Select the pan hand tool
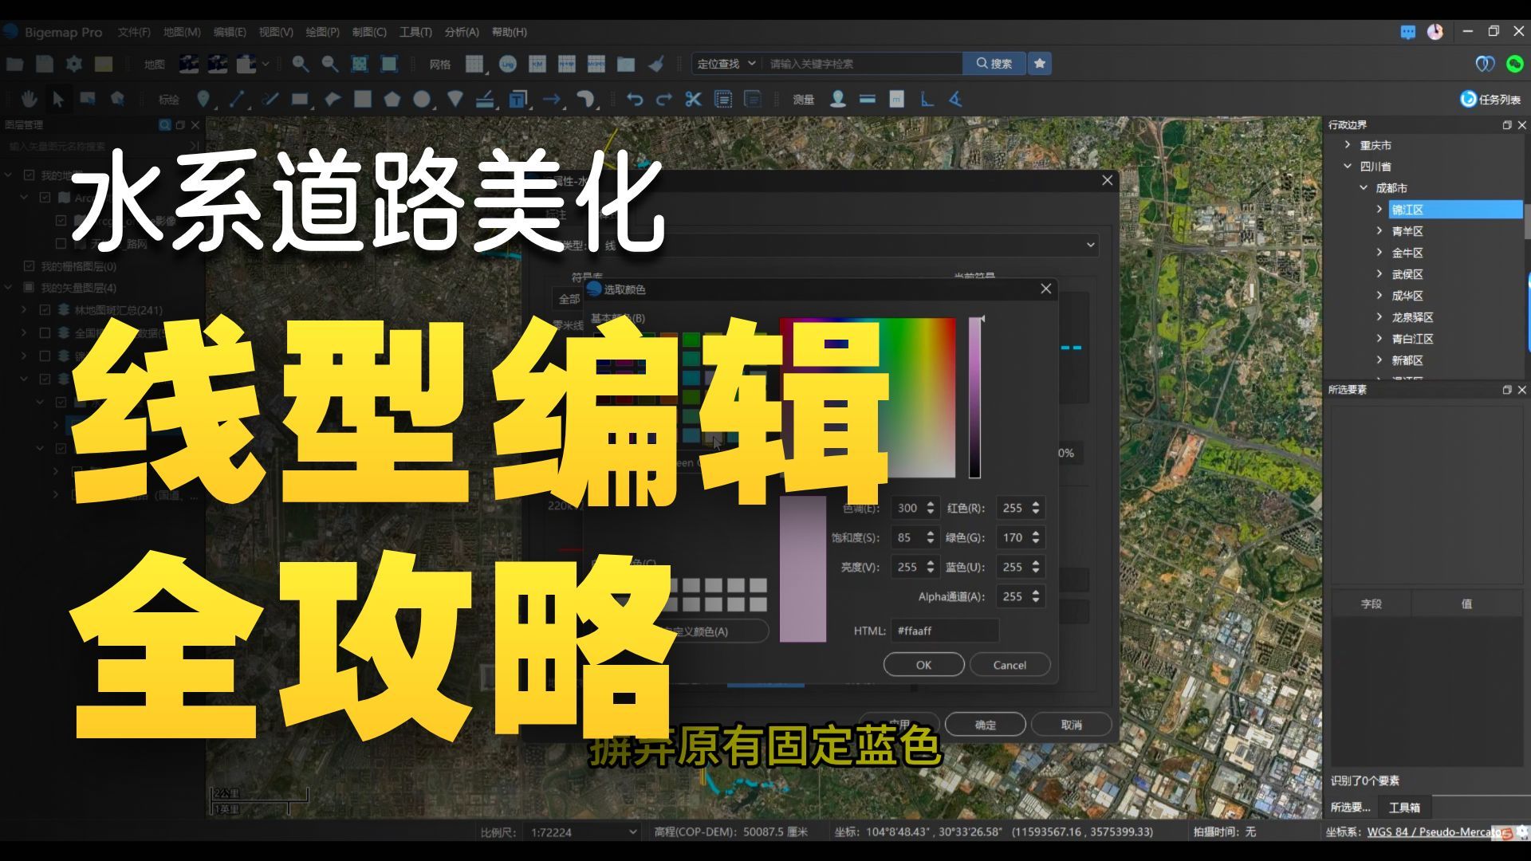 (30, 99)
